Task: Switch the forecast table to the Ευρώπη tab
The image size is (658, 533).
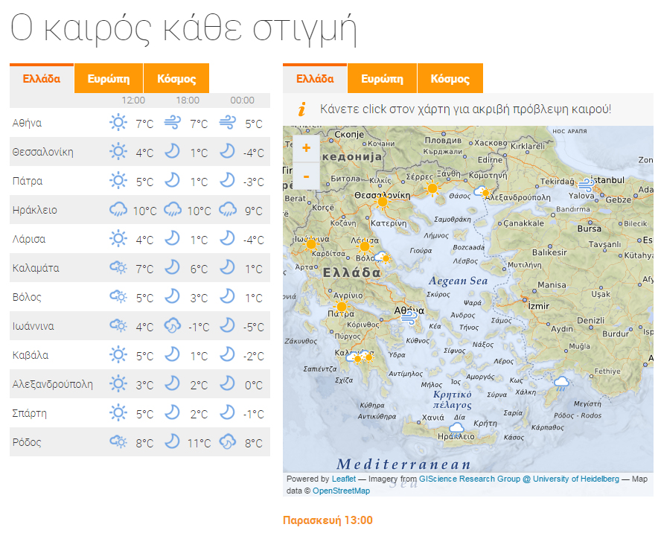Action: [x=109, y=79]
